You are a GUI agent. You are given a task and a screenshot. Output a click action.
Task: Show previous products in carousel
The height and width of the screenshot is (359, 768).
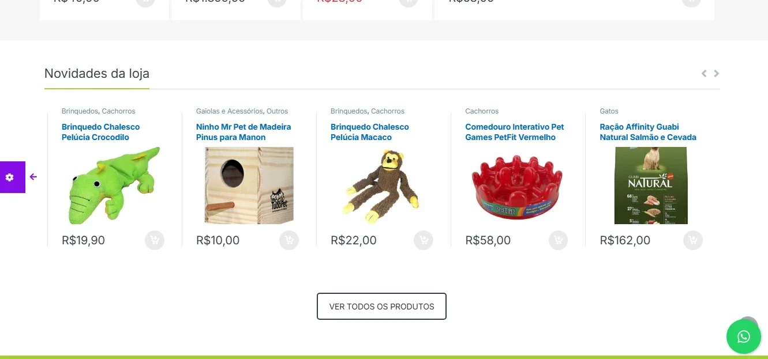[704, 73]
